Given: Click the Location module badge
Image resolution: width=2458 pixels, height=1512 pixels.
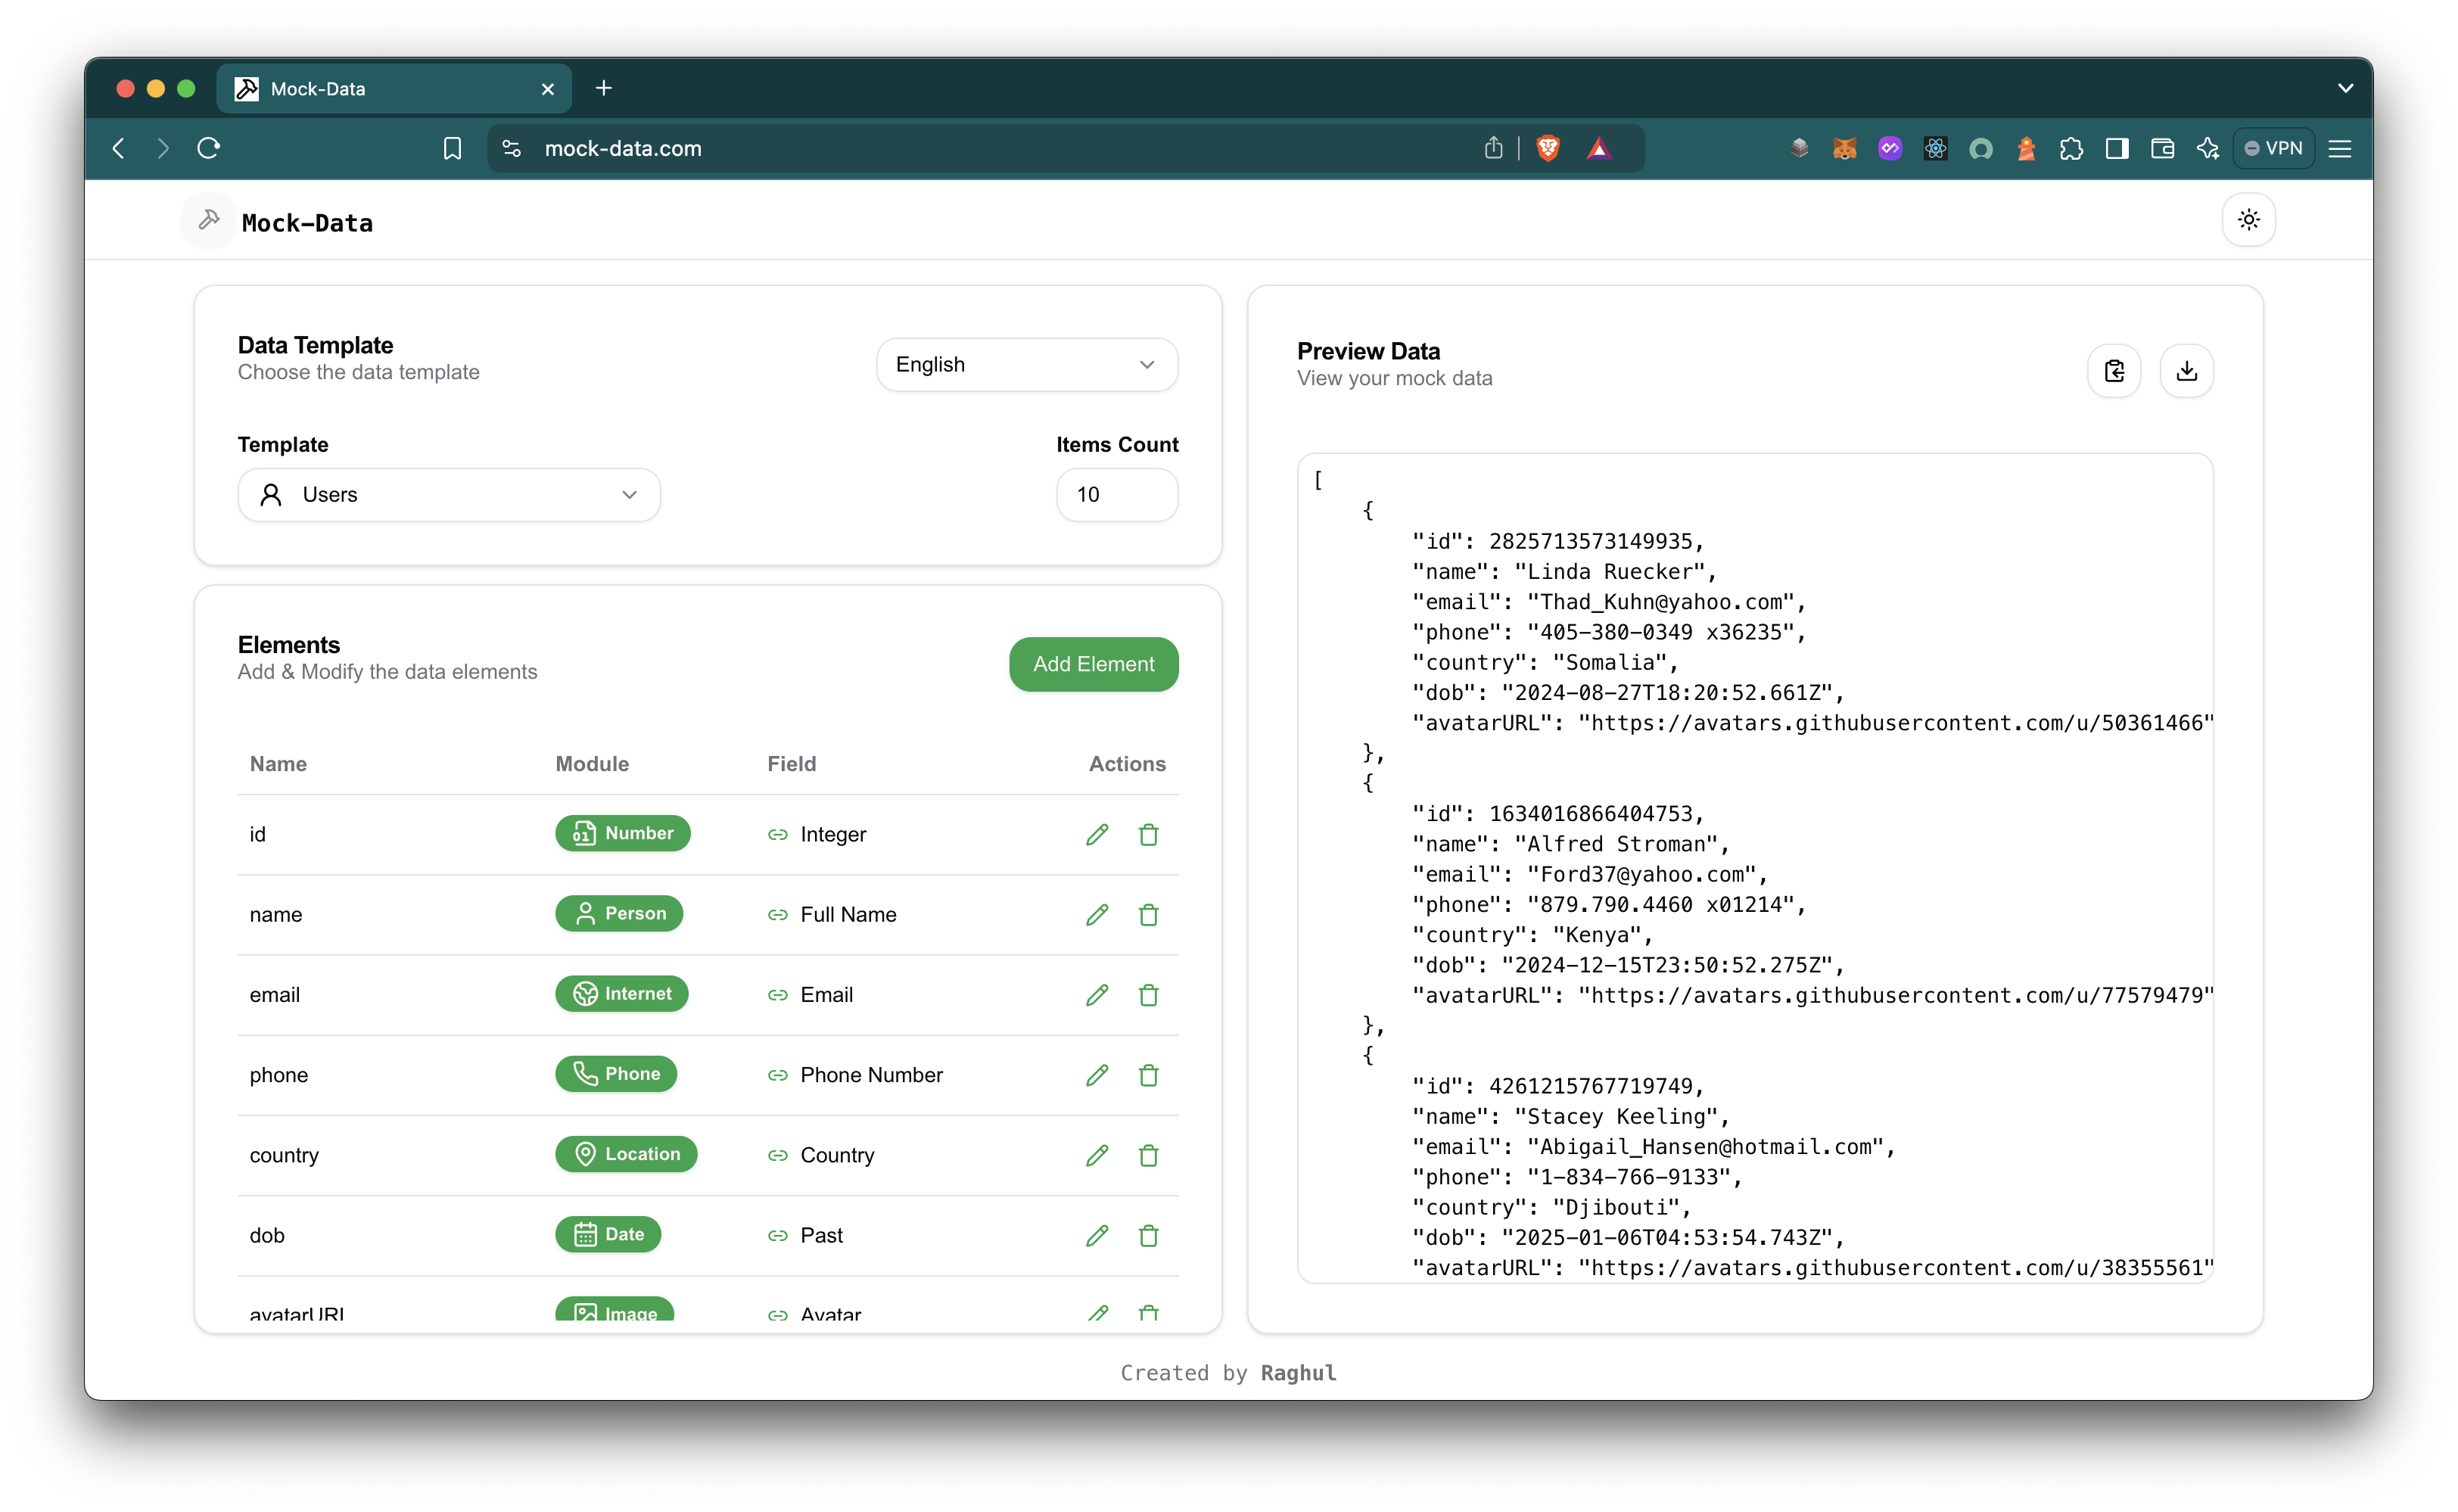Looking at the screenshot, I should 626,1154.
